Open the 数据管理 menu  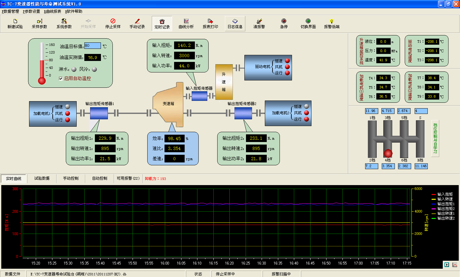click(11, 11)
